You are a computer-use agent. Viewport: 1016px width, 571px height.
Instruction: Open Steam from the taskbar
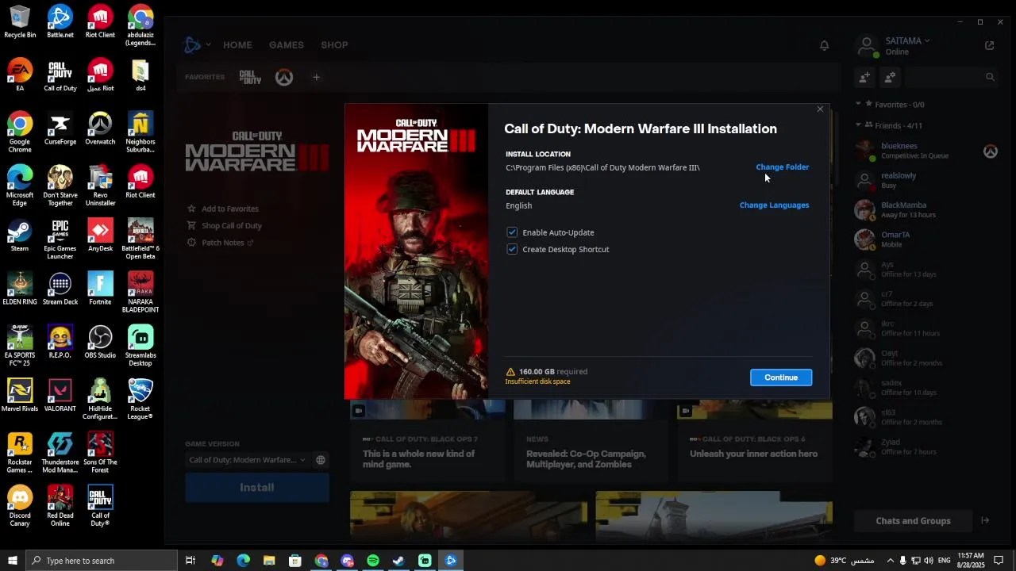coord(398,561)
